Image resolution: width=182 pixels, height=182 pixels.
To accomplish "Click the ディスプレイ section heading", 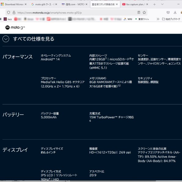I will (x=15, y=150).
